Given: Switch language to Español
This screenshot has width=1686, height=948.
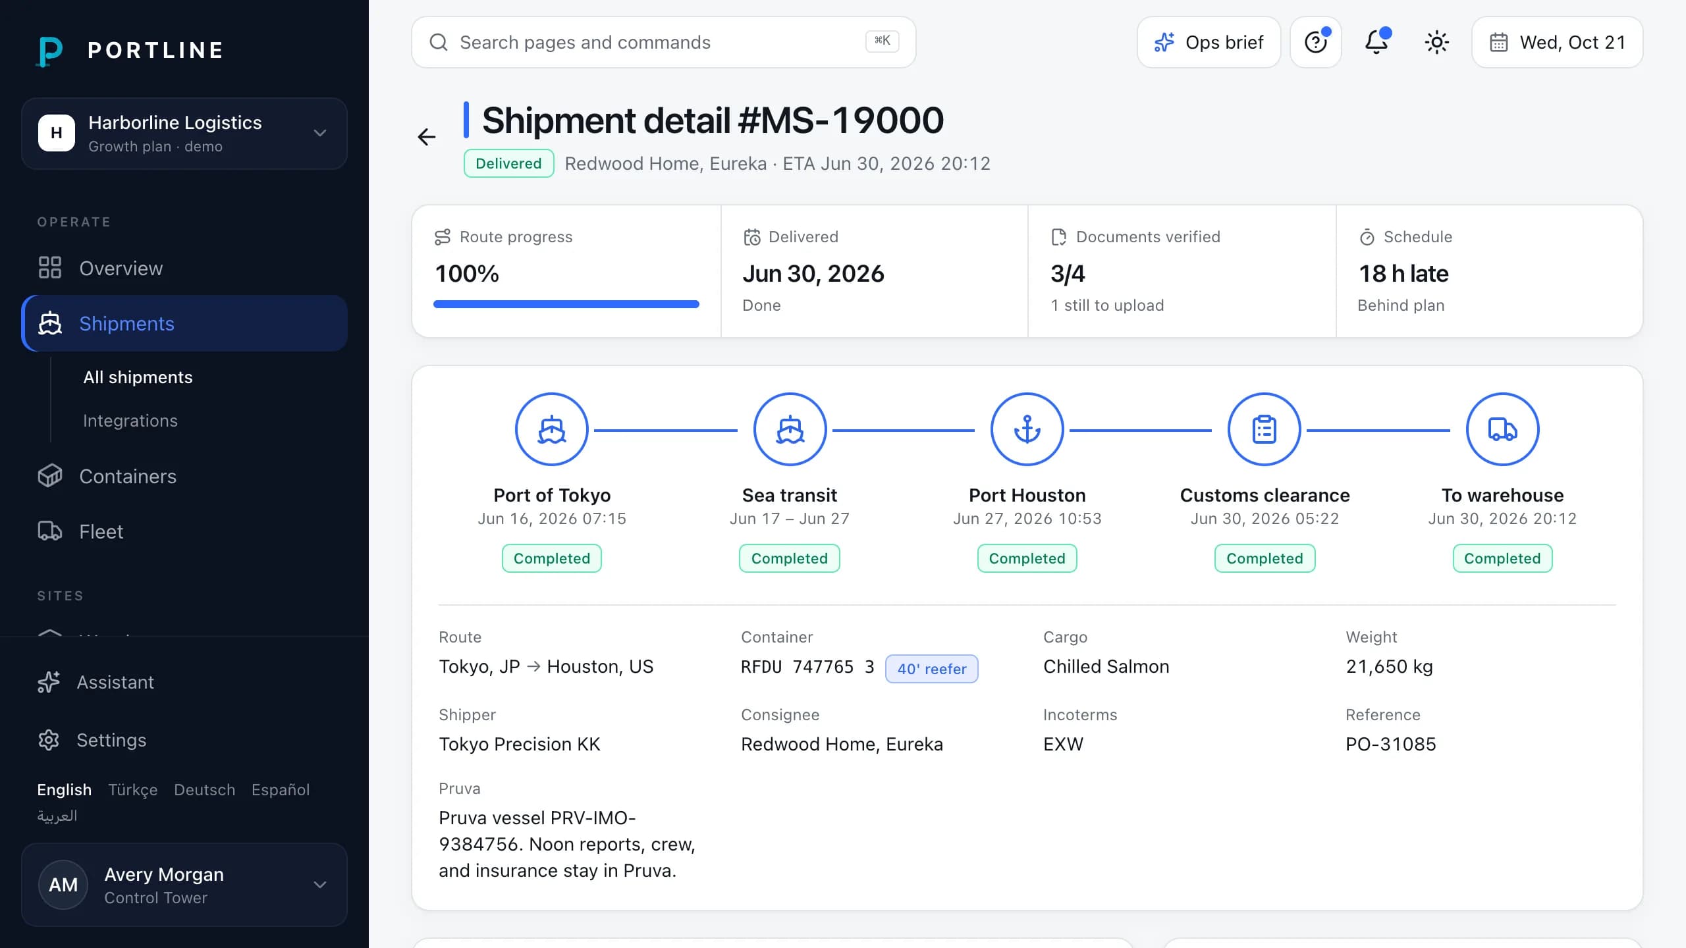Looking at the screenshot, I should [281, 789].
